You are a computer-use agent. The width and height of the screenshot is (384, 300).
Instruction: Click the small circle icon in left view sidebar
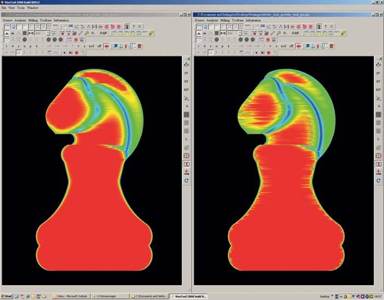pyautogui.click(x=187, y=139)
